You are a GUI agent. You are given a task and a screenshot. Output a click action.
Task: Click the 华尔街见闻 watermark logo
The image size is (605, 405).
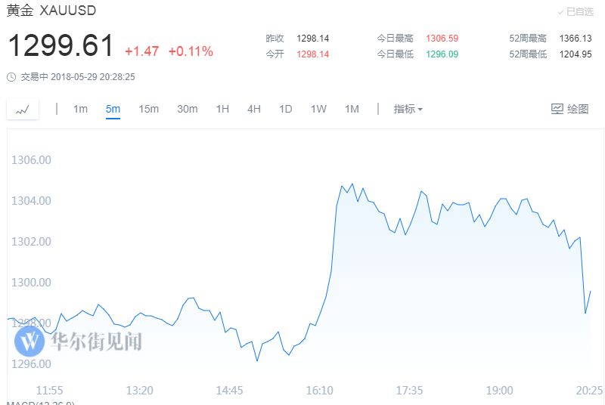coord(30,342)
